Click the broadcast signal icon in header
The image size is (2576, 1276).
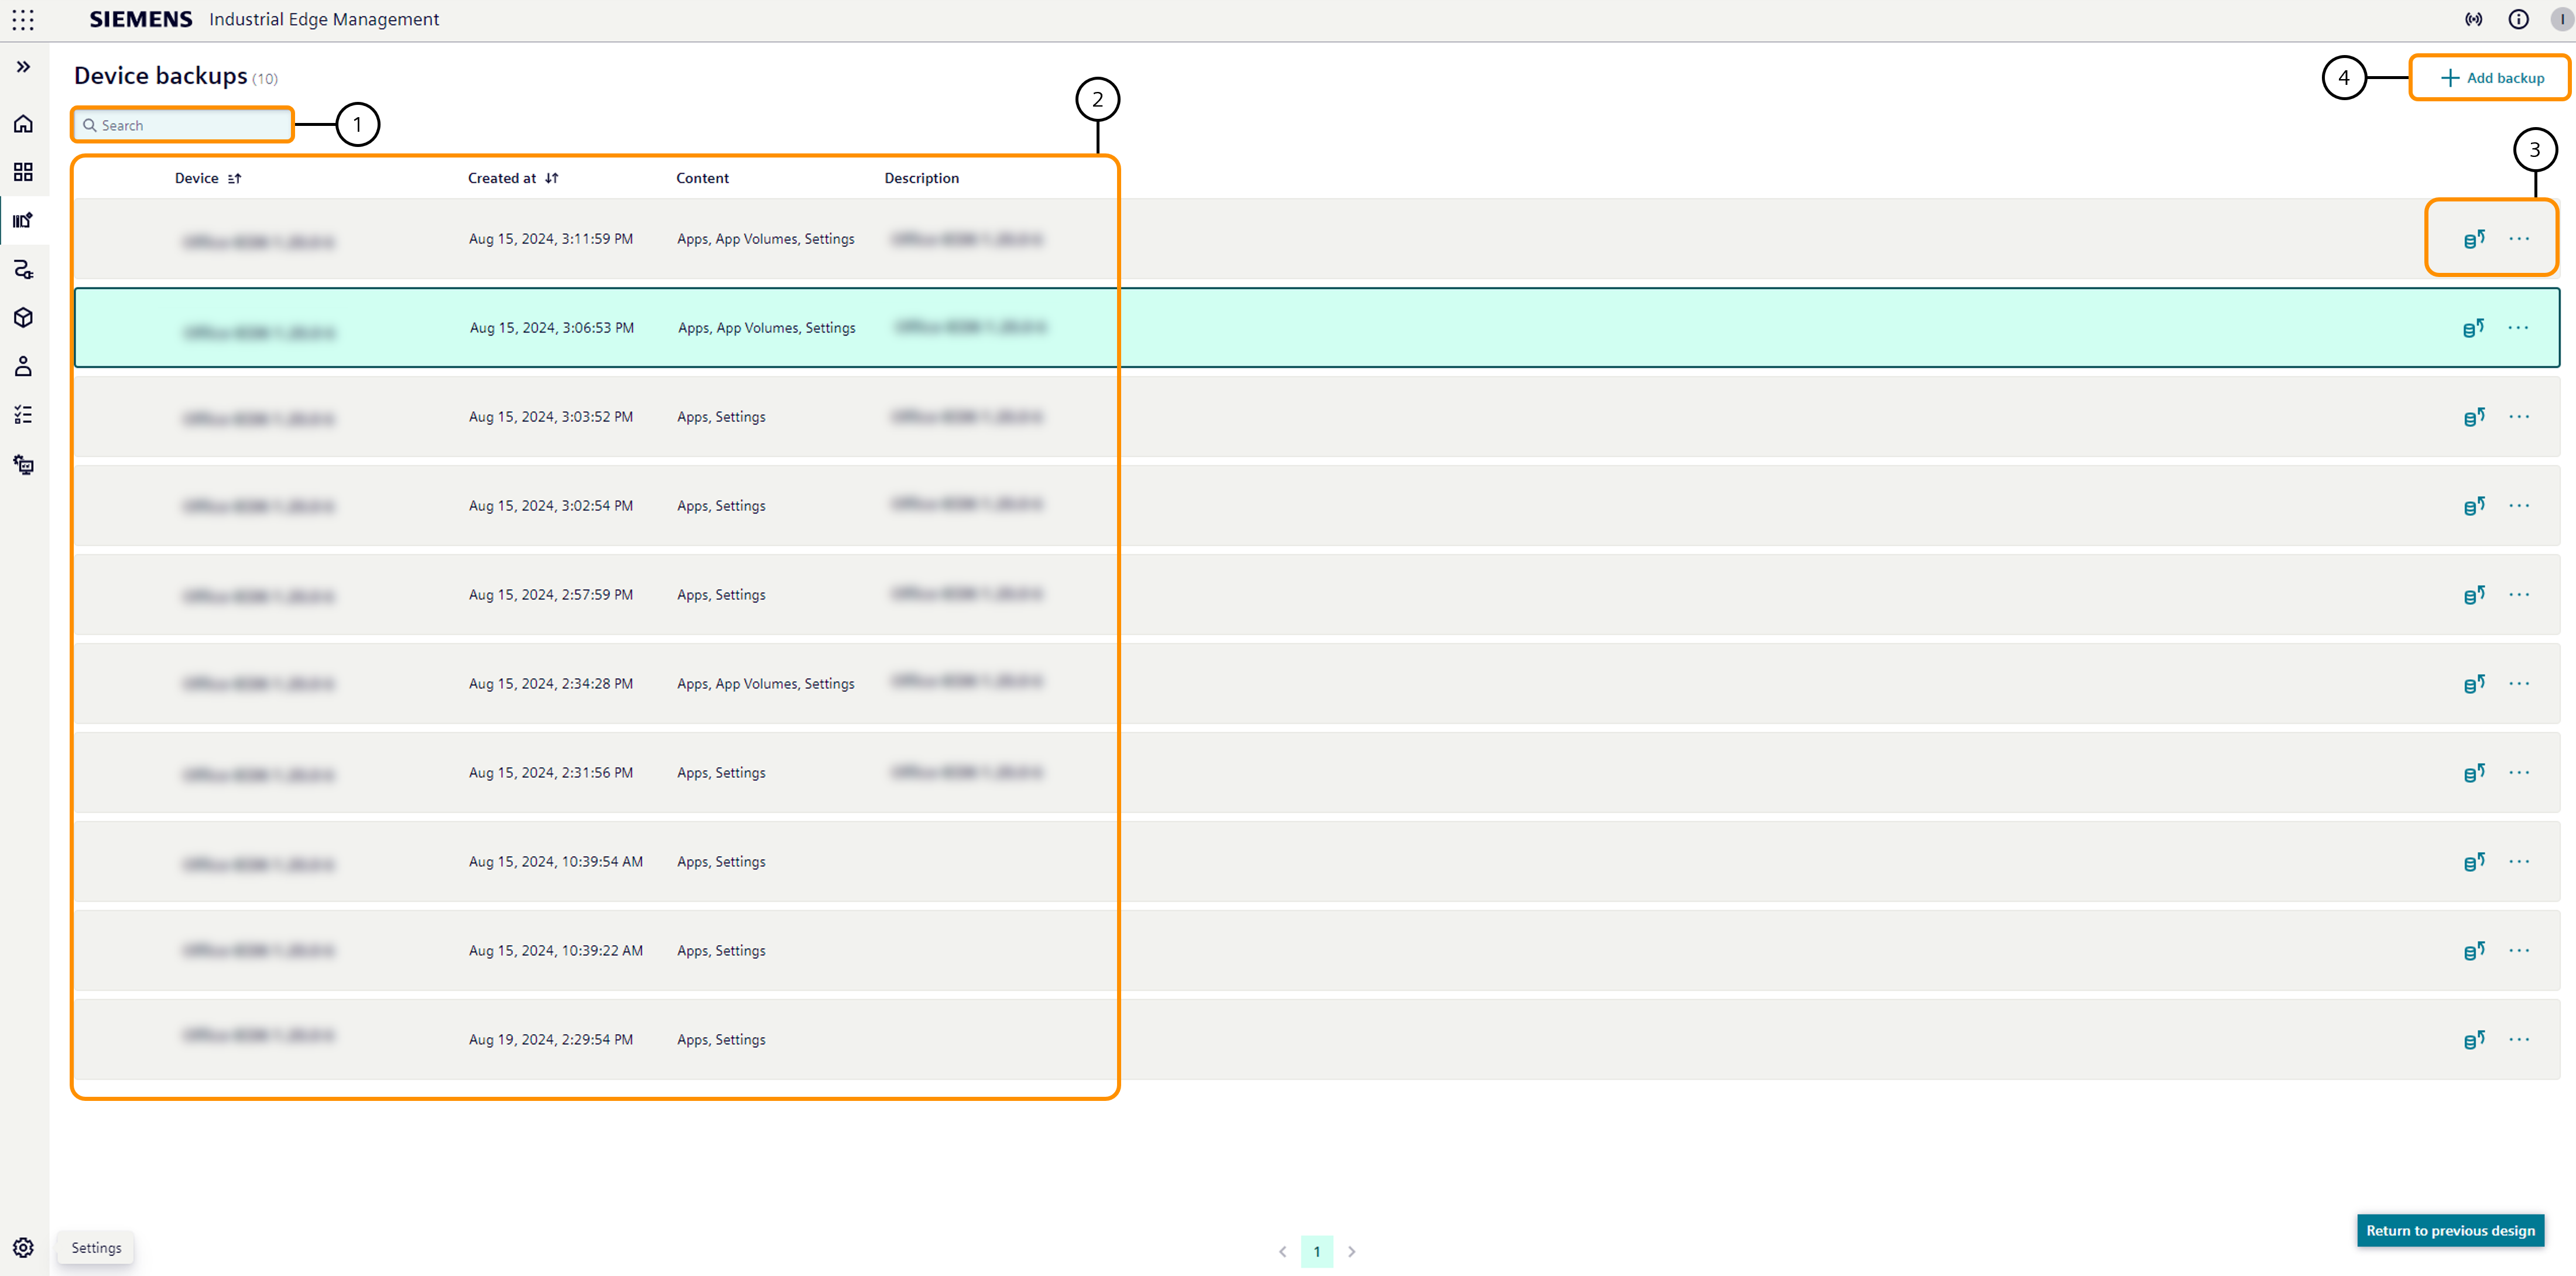coord(2473,20)
